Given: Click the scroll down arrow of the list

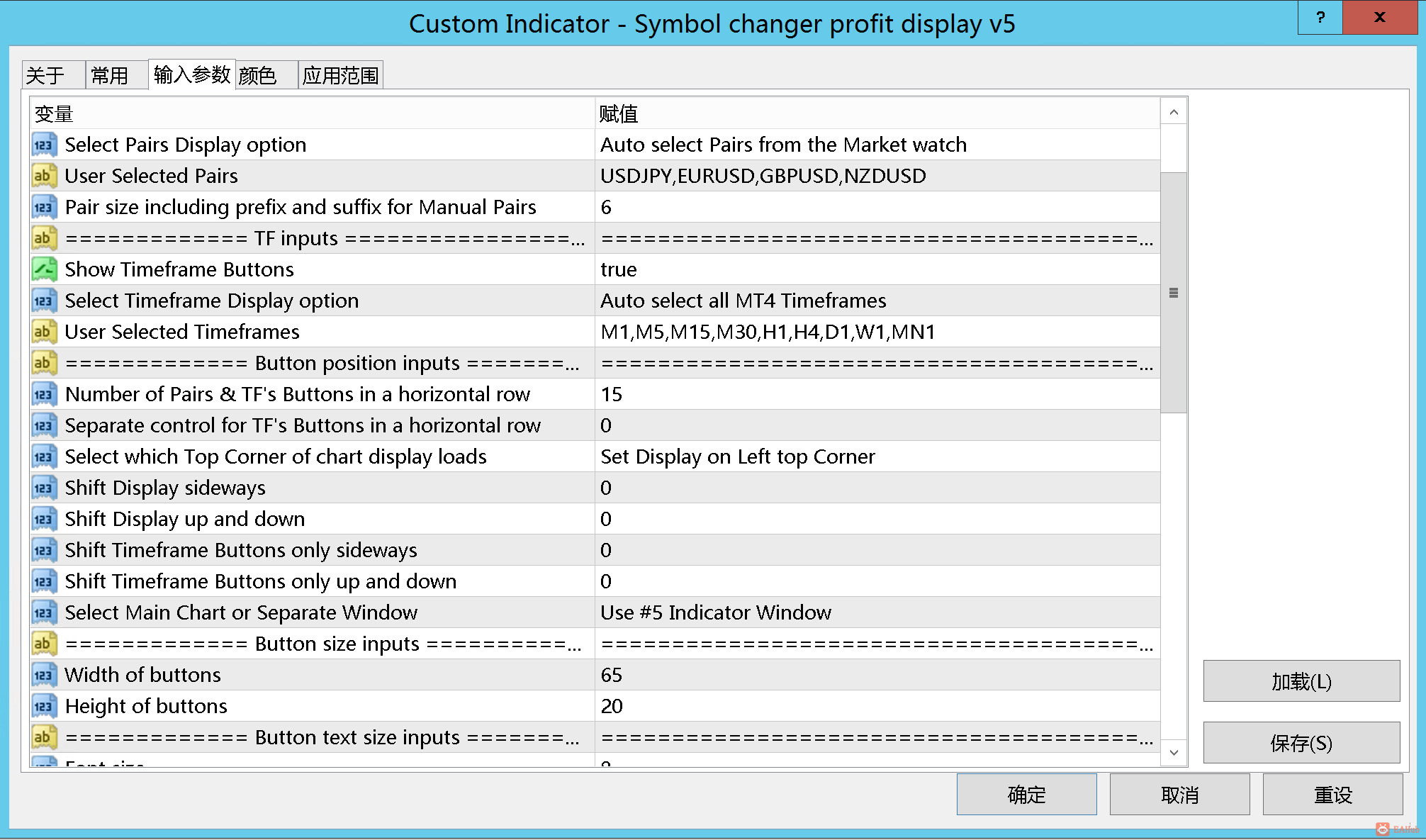Looking at the screenshot, I should tap(1174, 753).
